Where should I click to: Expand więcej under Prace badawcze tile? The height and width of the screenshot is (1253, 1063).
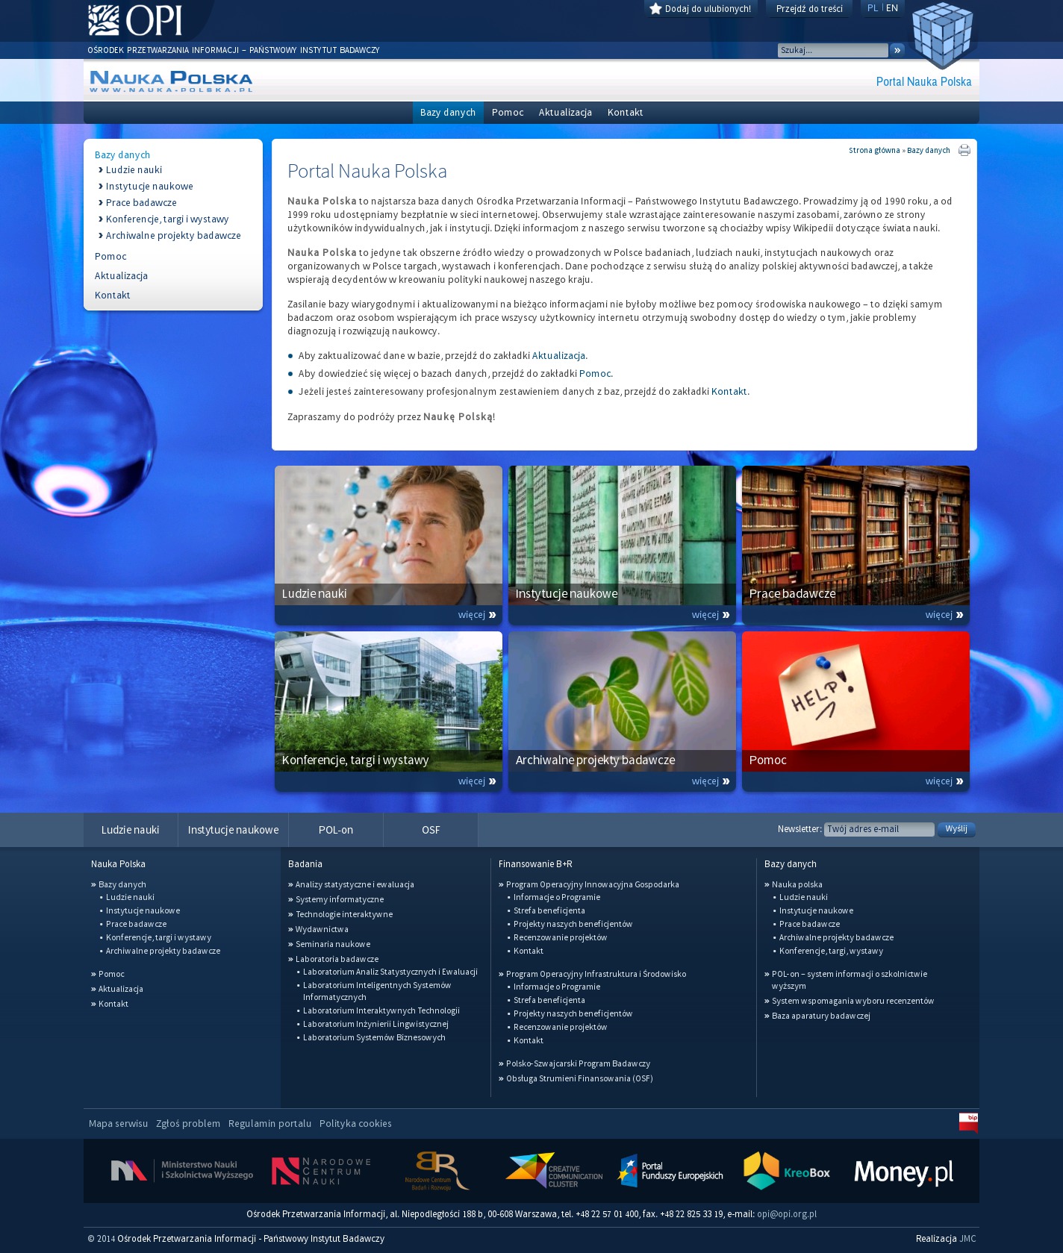[944, 615]
